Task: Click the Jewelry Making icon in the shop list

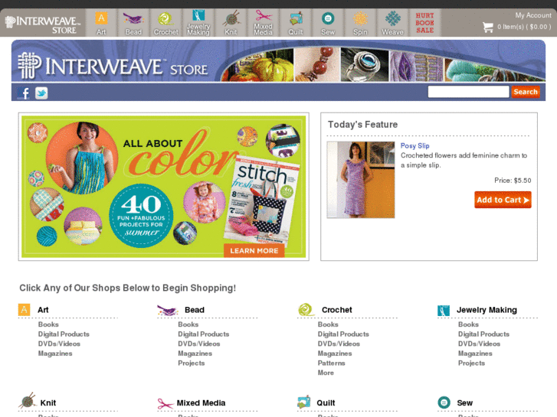Action: 444,310
